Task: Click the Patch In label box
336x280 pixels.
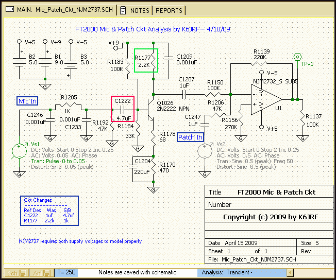Action: [190, 137]
